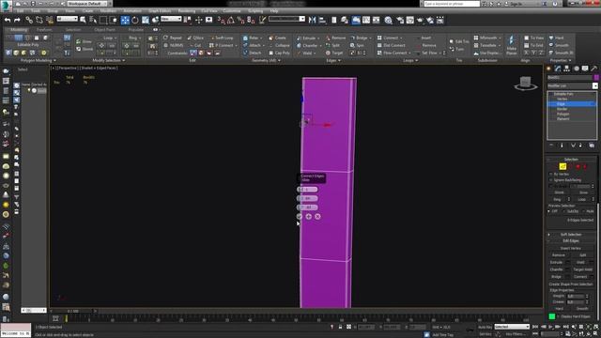Viewport: 601px width, 338px height.
Task: Enable the By Vertex checkbox
Action: (x=551, y=175)
